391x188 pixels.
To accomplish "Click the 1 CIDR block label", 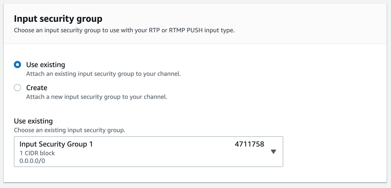I will 37,153.
